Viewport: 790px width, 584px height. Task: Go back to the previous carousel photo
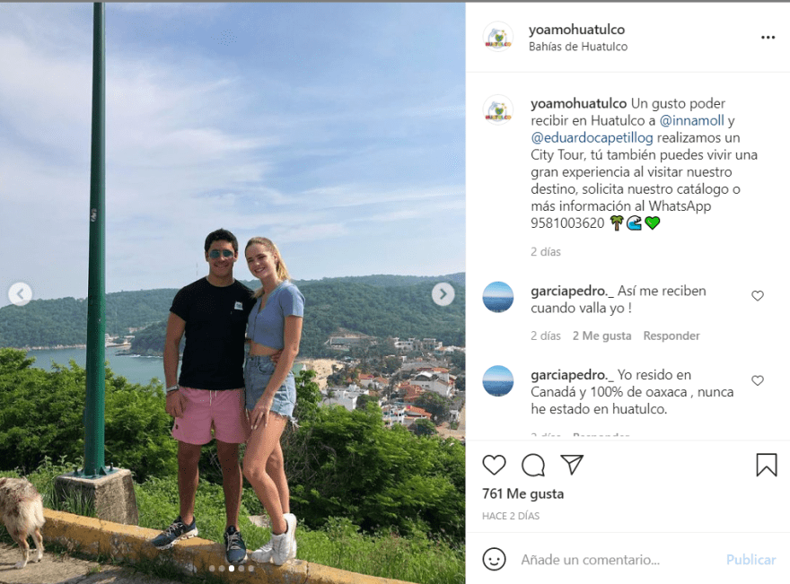tap(20, 294)
